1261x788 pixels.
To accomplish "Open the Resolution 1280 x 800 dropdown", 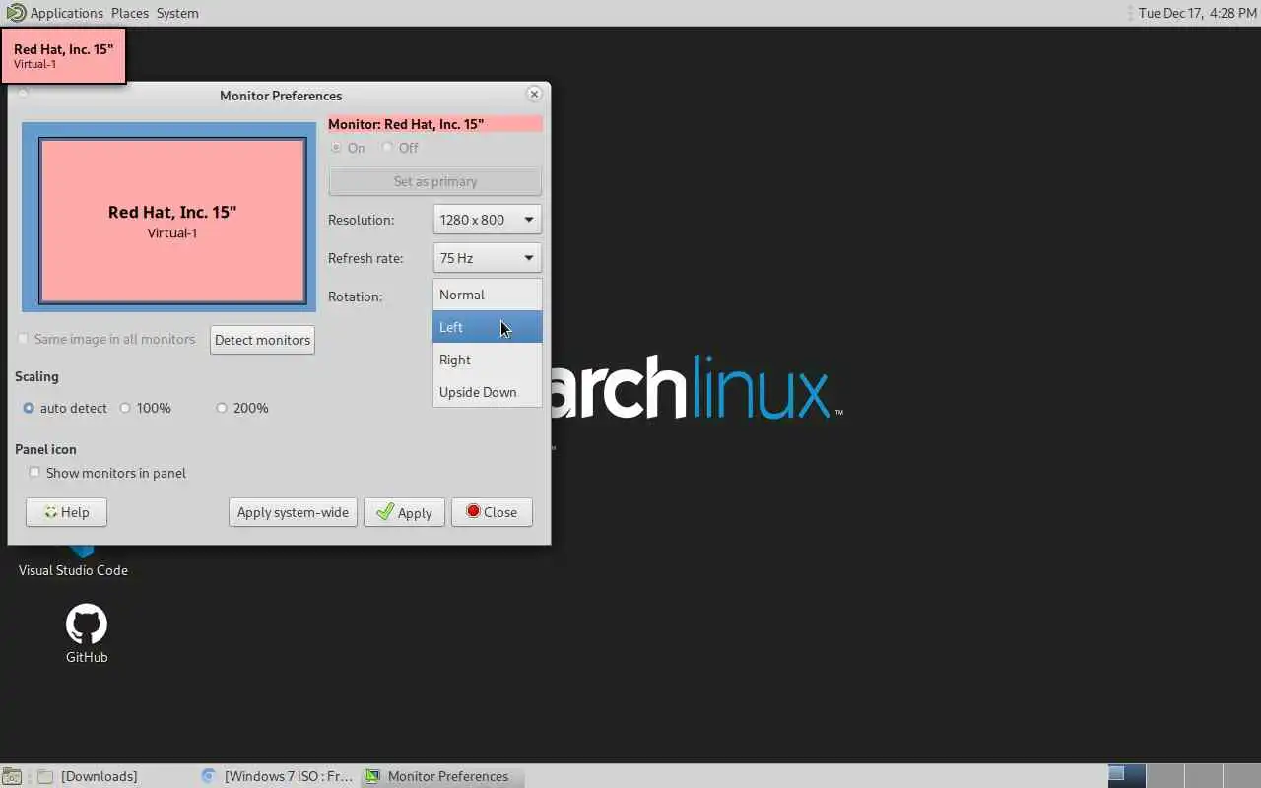I will (487, 220).
